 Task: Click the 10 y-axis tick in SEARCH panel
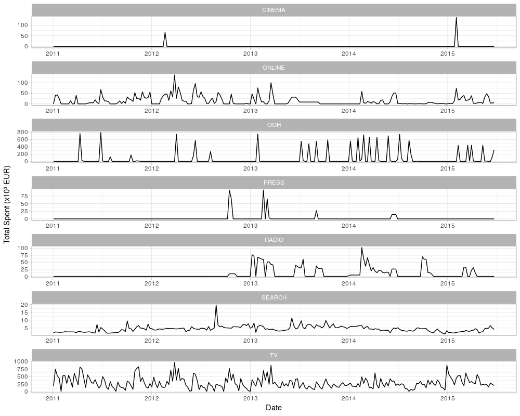25,320
